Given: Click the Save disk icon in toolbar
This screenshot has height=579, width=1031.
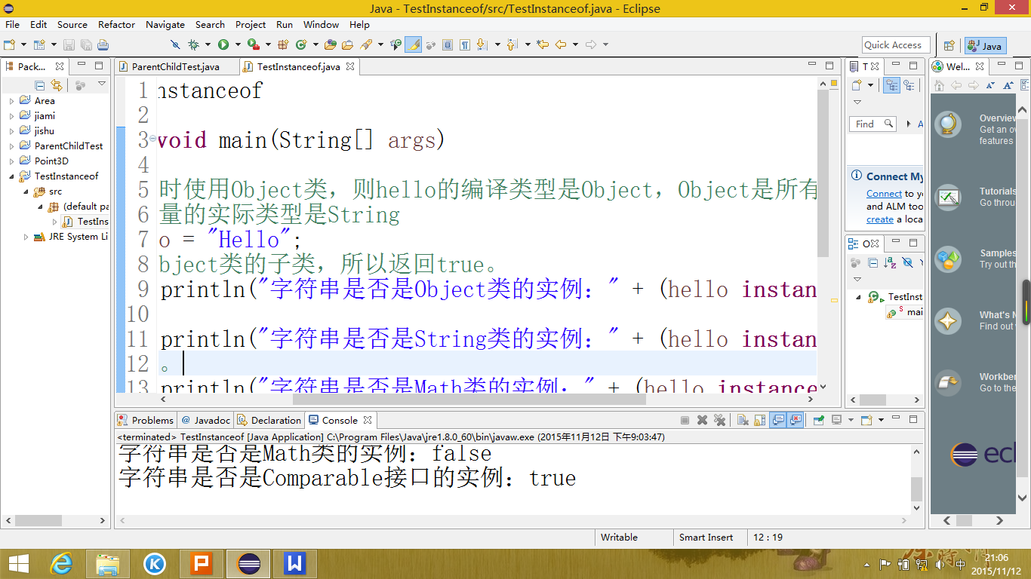Looking at the screenshot, I should click(x=69, y=44).
